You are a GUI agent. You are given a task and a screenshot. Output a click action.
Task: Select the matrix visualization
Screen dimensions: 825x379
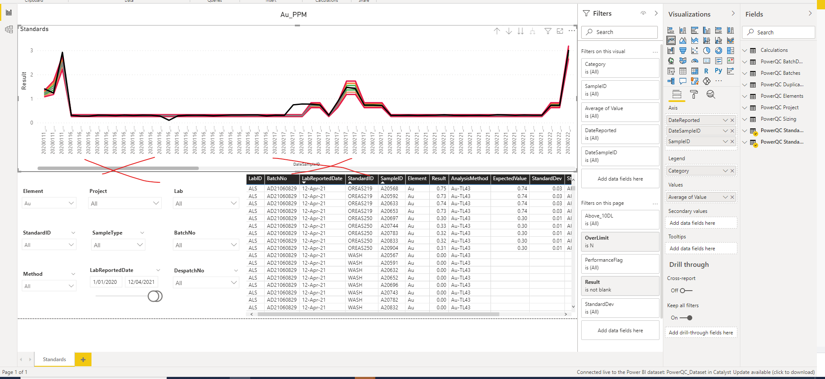pos(695,71)
